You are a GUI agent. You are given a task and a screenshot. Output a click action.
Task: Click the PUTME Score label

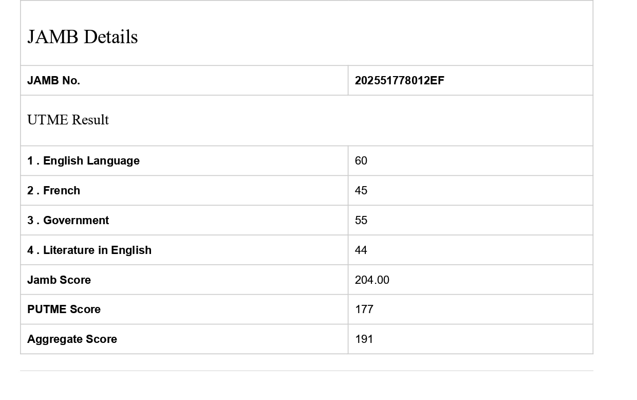[64, 310]
